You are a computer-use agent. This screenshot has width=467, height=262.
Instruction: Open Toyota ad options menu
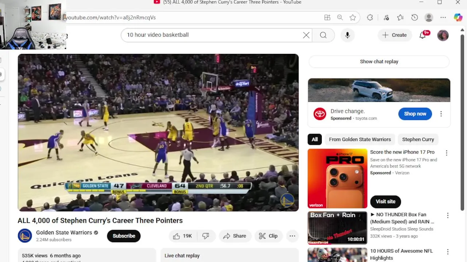(x=441, y=114)
